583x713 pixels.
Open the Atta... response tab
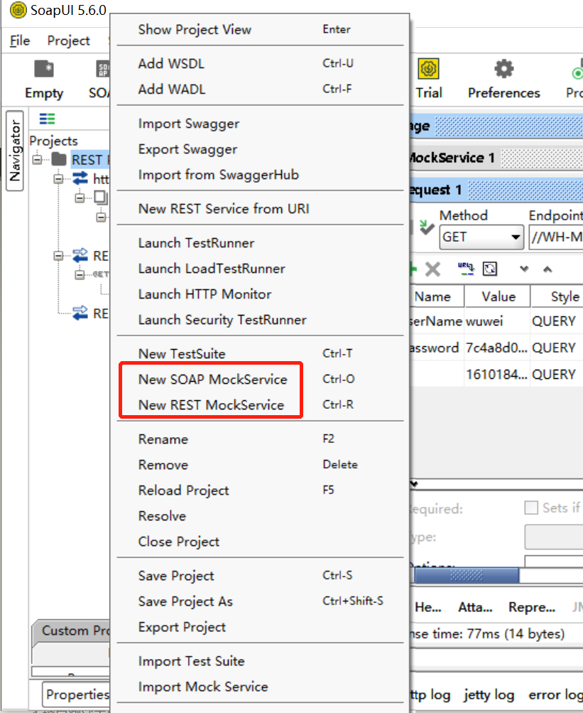pos(475,607)
